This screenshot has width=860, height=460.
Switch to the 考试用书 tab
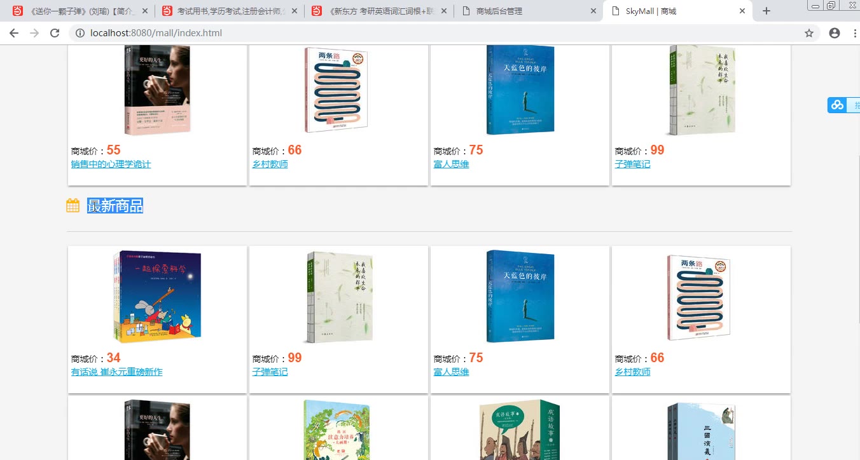[x=229, y=11]
